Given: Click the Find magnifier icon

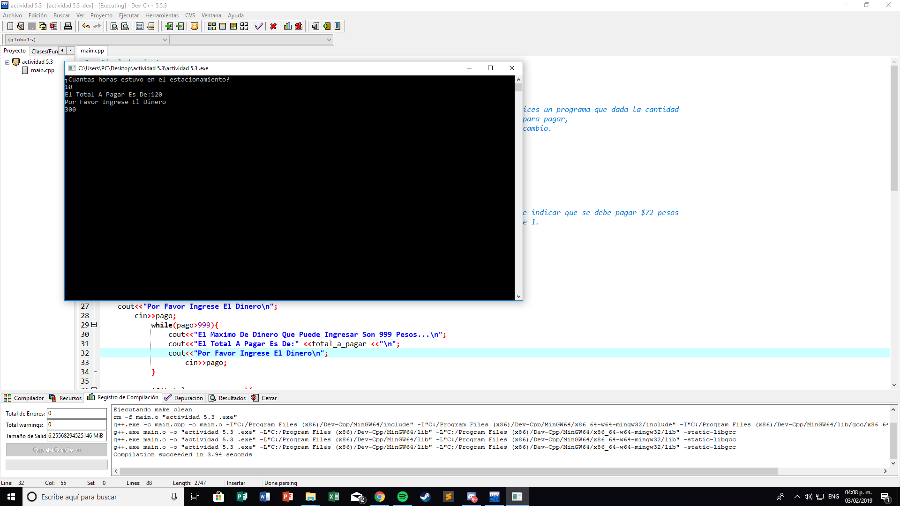Looking at the screenshot, I should (x=114, y=26).
